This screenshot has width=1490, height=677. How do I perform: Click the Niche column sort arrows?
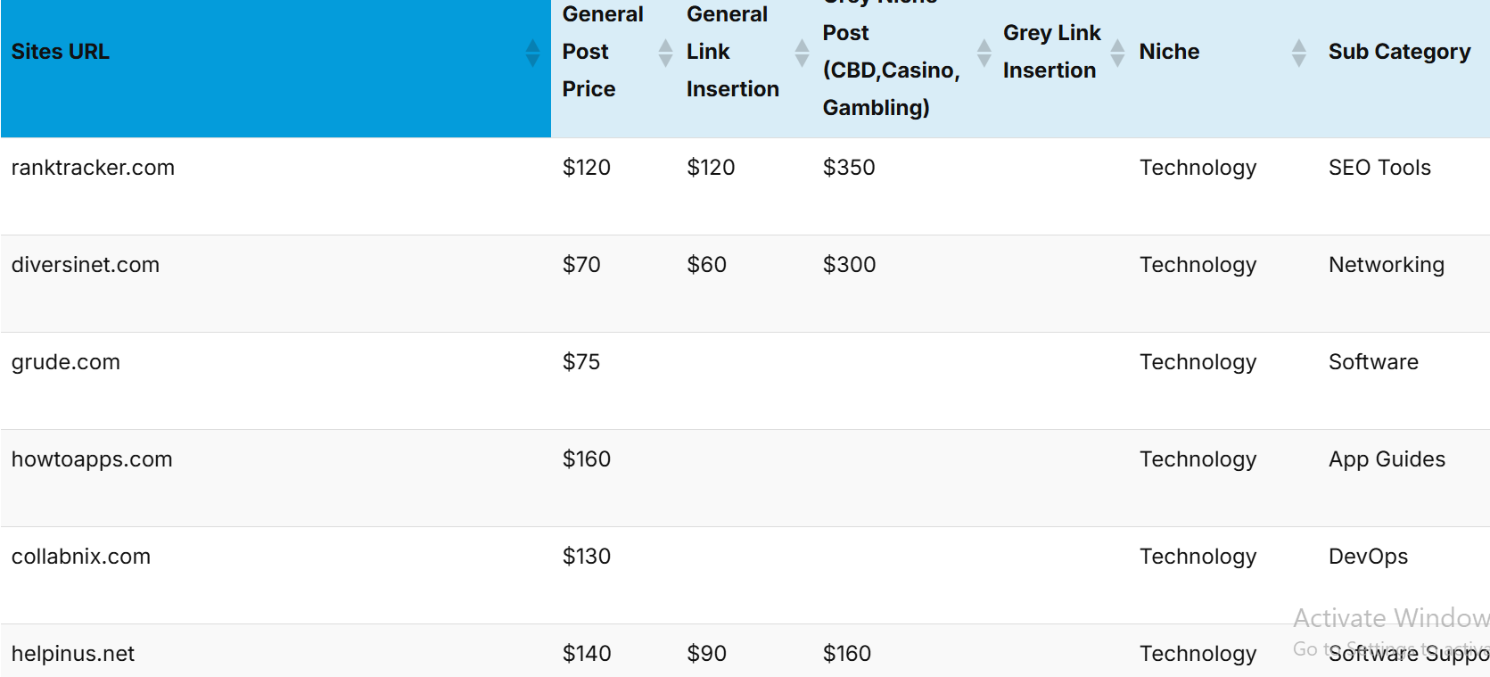pyautogui.click(x=1298, y=53)
